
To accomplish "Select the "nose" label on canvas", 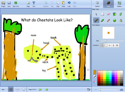I will pos(33,35).
